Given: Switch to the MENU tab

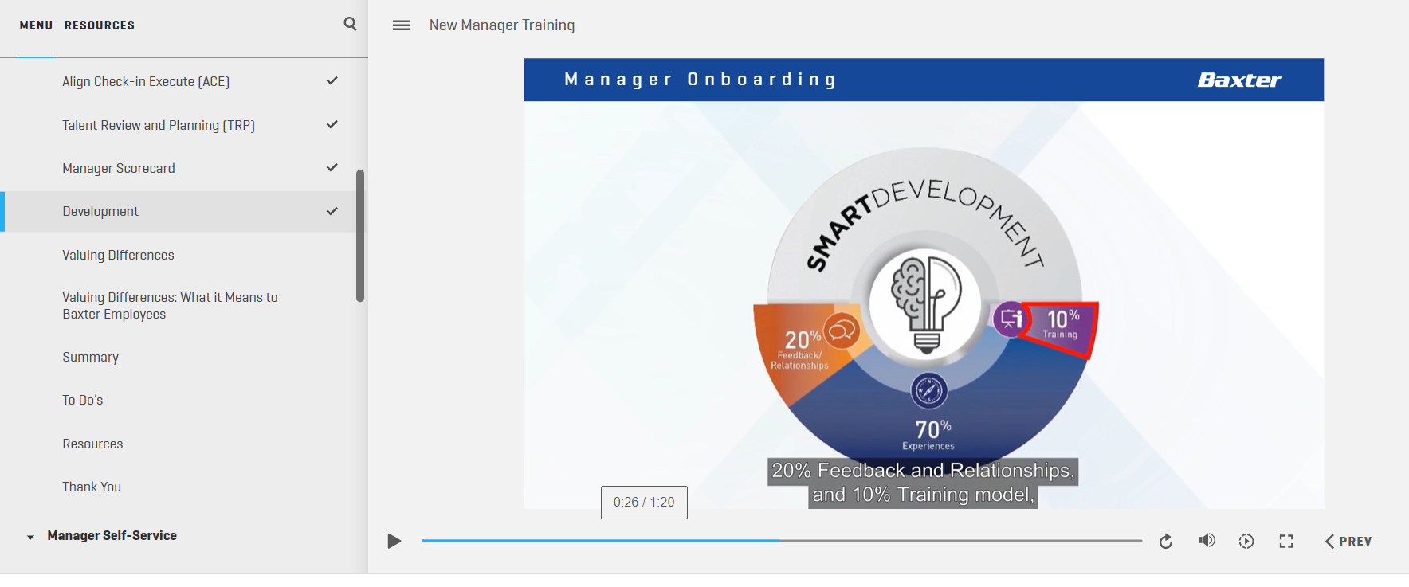Looking at the screenshot, I should (36, 25).
